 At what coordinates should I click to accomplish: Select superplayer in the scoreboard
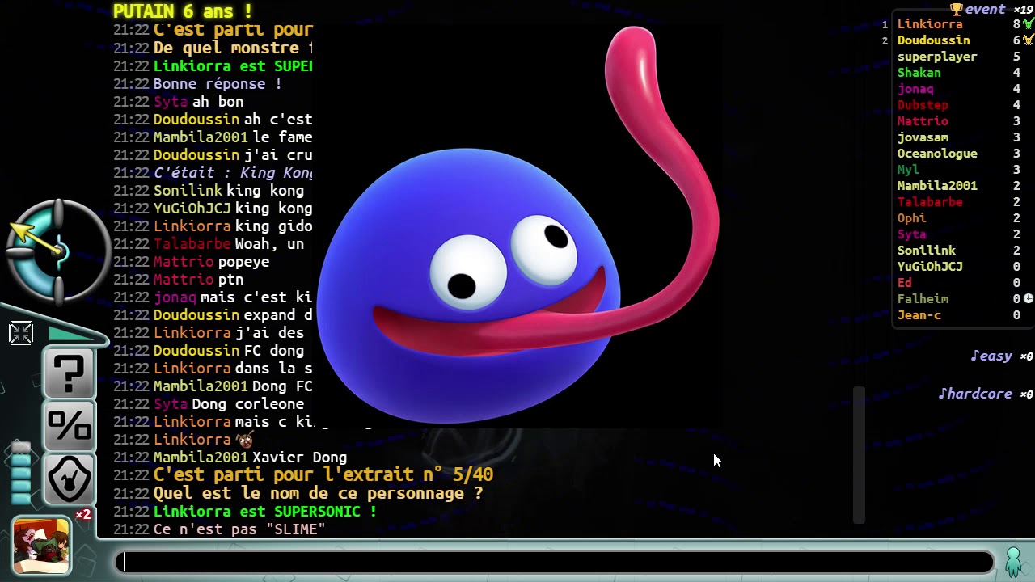tap(937, 57)
